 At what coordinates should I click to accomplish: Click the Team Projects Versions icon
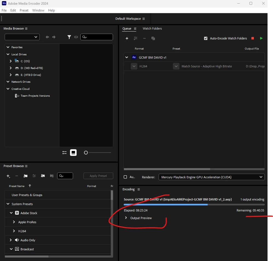point(17,96)
